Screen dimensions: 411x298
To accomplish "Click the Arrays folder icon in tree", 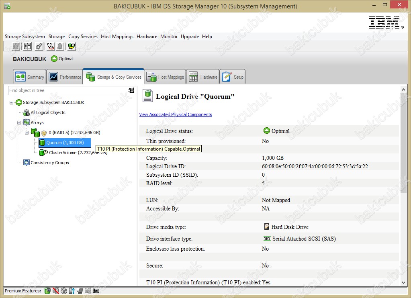I will point(27,122).
